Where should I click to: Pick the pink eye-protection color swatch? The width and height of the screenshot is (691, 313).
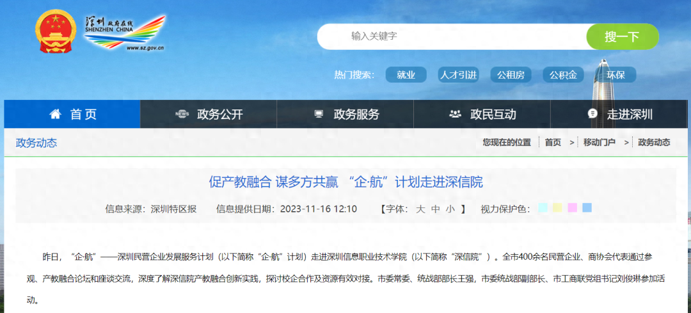[x=573, y=207]
